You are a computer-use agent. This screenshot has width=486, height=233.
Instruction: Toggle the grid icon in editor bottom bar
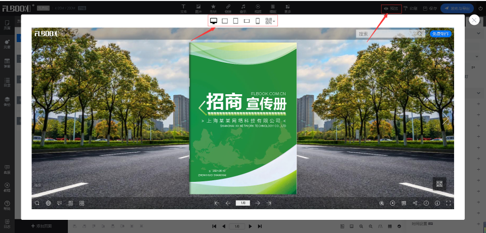point(390,226)
